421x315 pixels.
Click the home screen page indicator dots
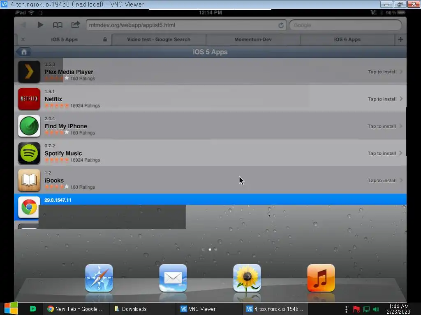click(x=210, y=249)
